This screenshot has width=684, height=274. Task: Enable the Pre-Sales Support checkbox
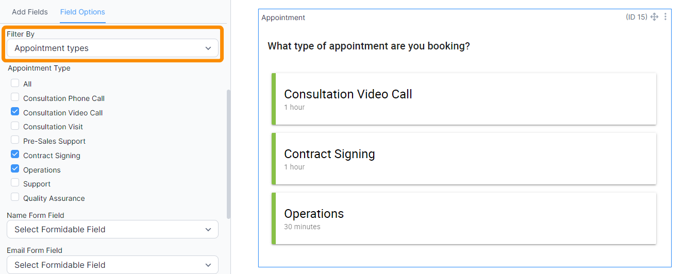[x=15, y=140]
